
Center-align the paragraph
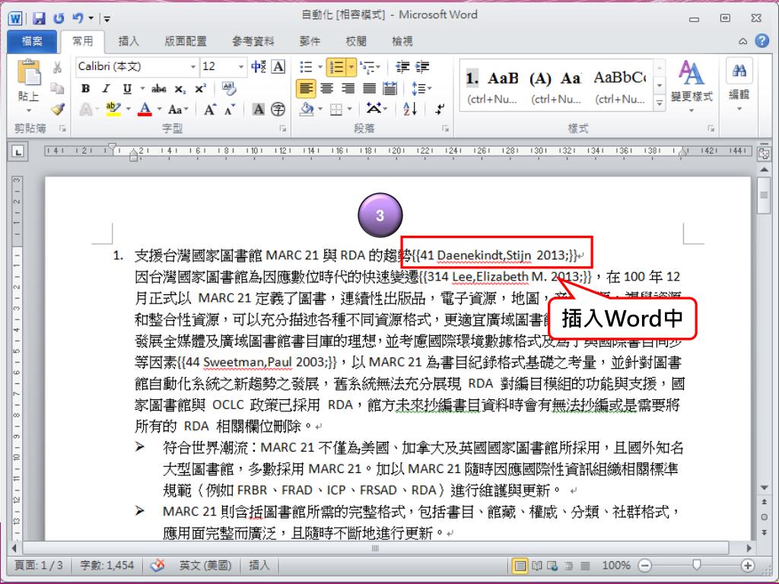326,89
